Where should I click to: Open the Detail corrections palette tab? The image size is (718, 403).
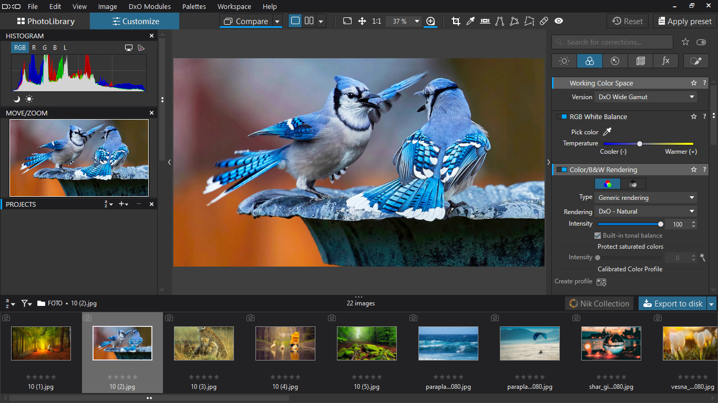tap(615, 61)
